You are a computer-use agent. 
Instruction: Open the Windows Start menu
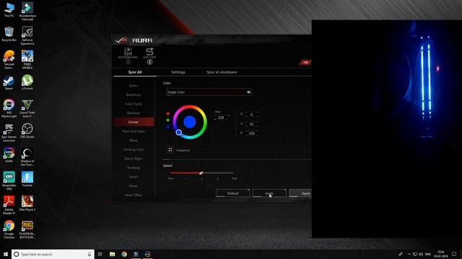pyautogui.click(x=5, y=254)
